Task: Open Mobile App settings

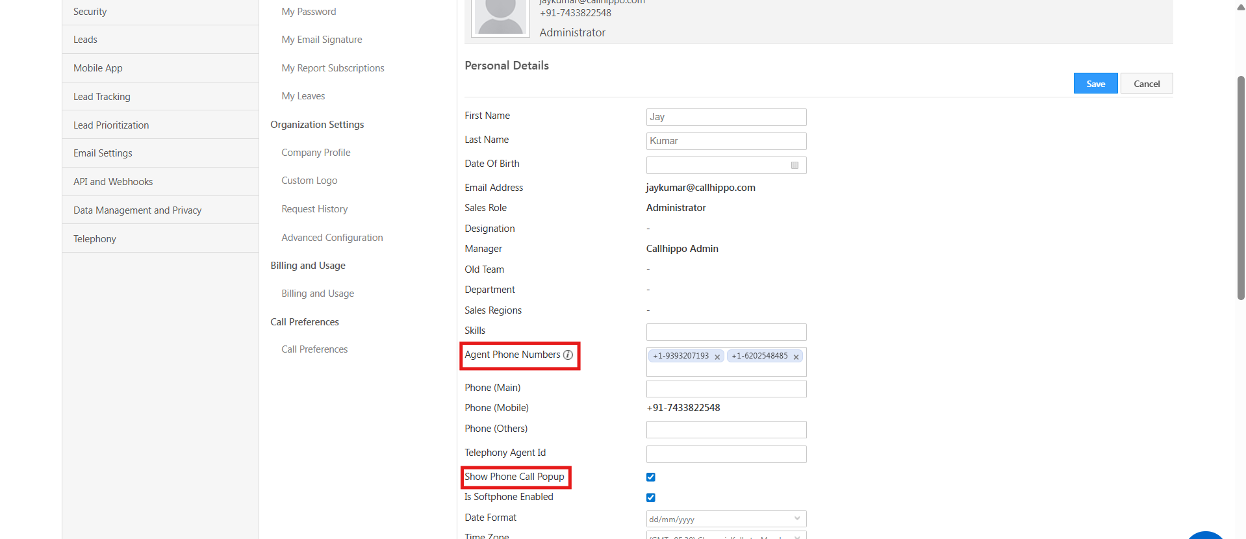Action: coord(160,68)
